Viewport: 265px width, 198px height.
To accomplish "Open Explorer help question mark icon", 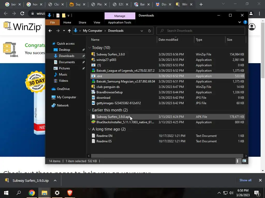I will pos(245,22).
